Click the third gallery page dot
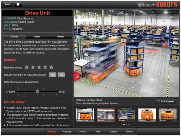The width and height of the screenshot is (181, 136). [x=129, y=124]
